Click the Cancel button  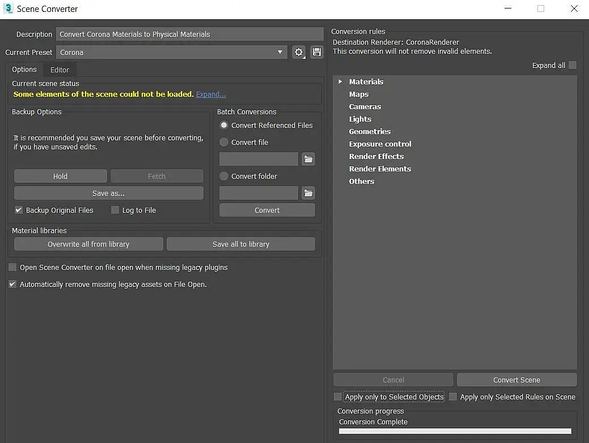pos(393,380)
